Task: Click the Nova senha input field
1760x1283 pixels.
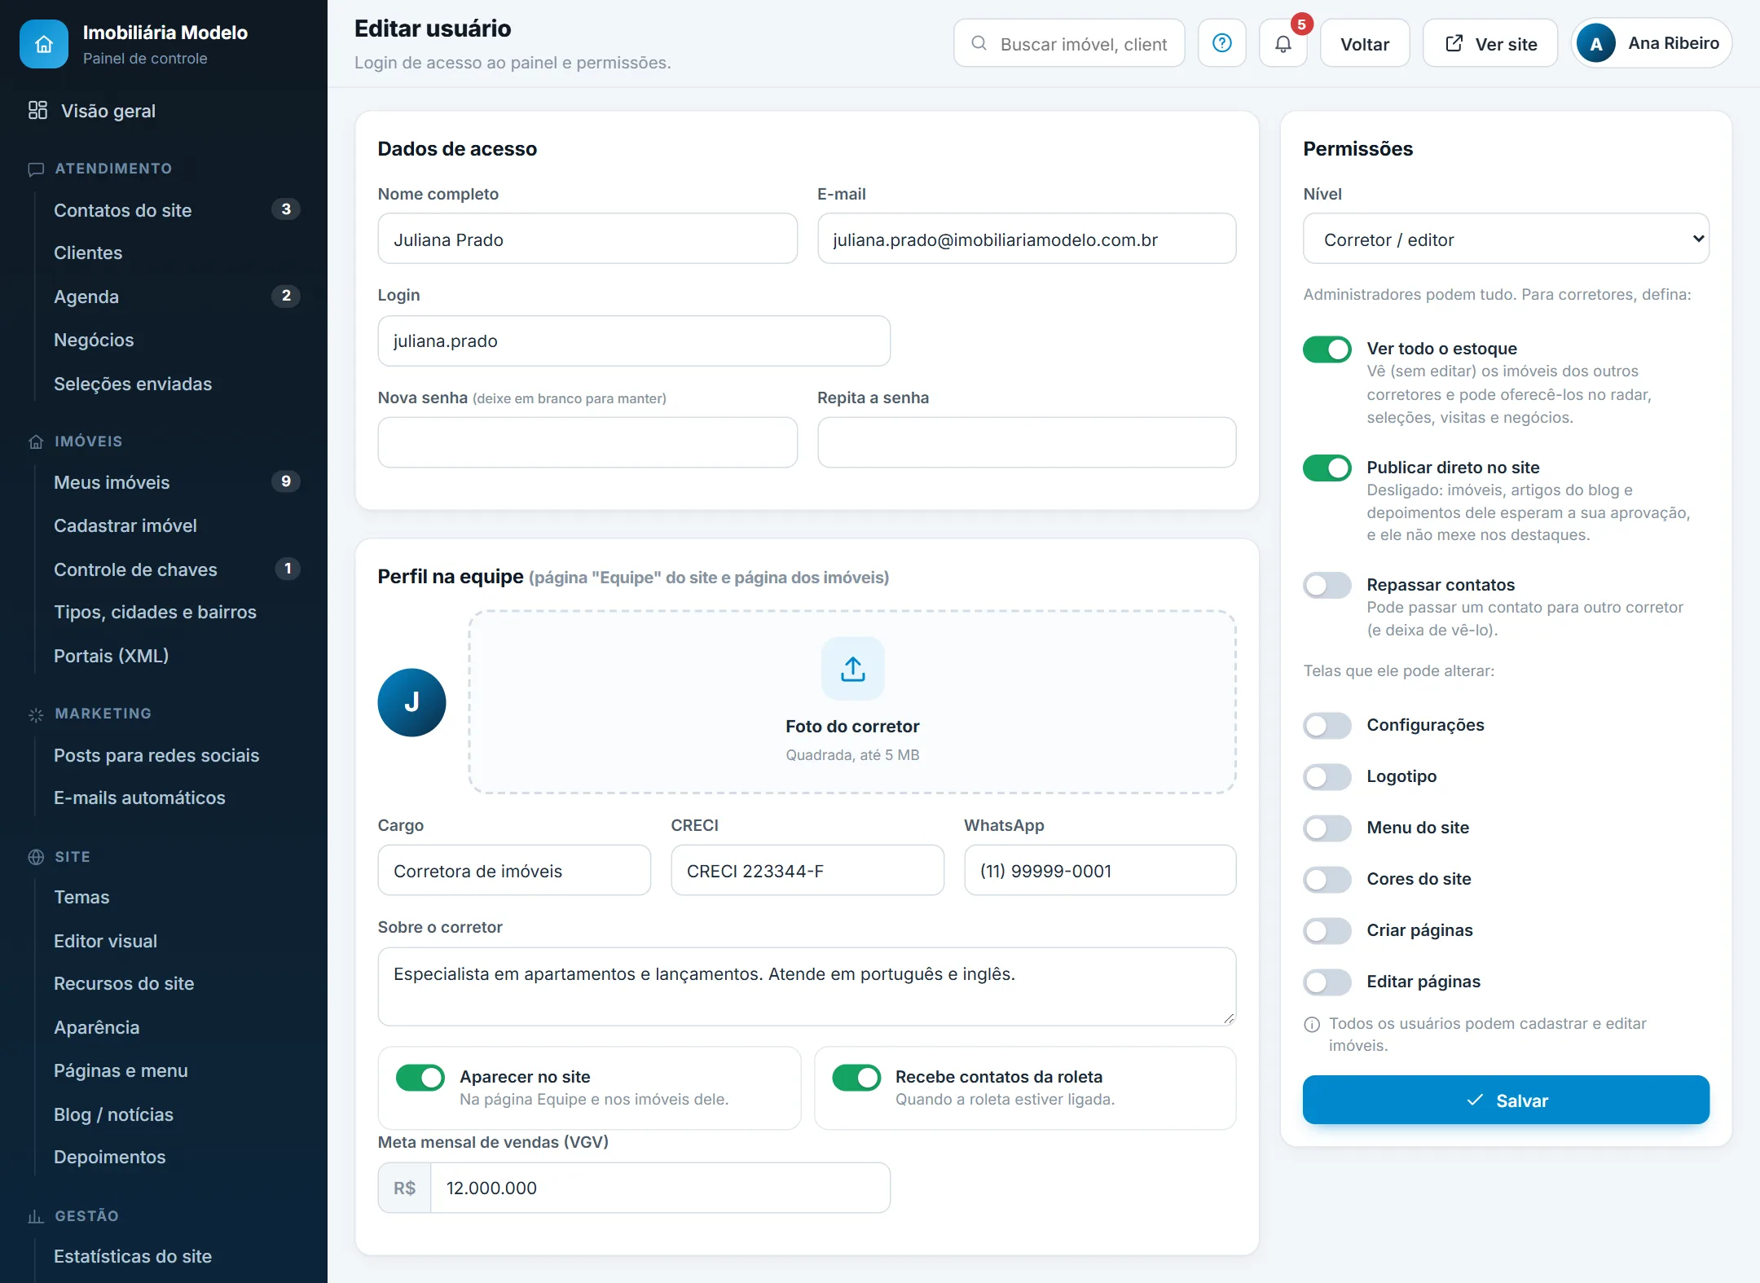Action: pos(587,442)
